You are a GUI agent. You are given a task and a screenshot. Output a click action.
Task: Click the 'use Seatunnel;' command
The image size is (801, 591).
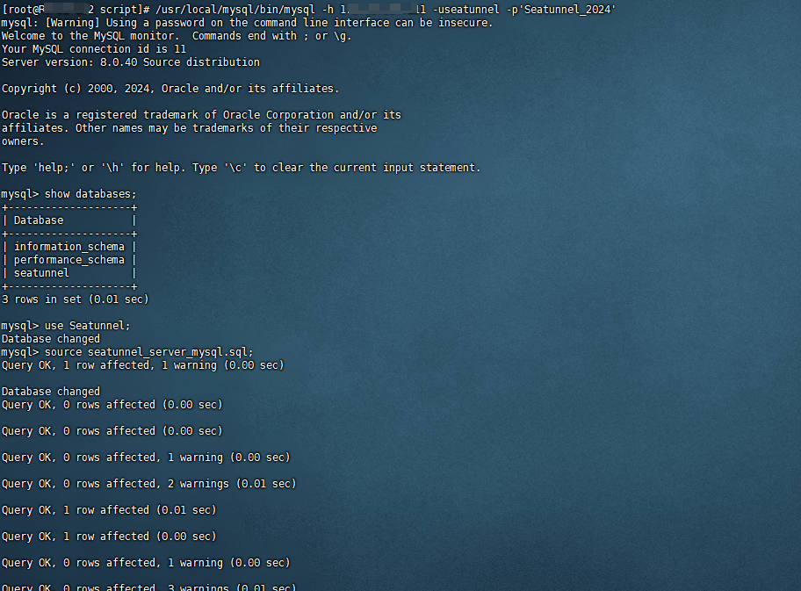tap(87, 326)
